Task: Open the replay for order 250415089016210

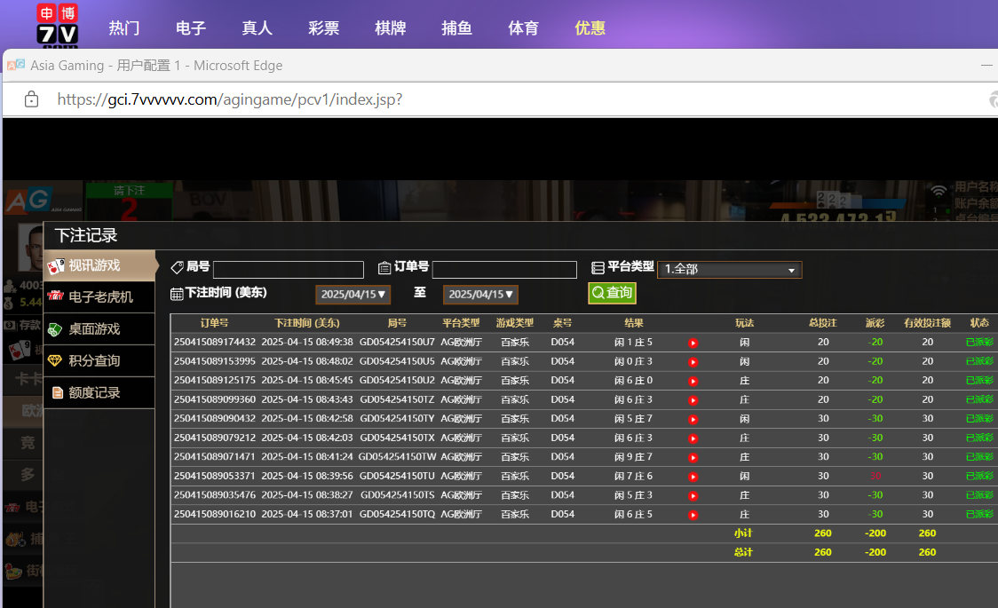Action: [693, 515]
